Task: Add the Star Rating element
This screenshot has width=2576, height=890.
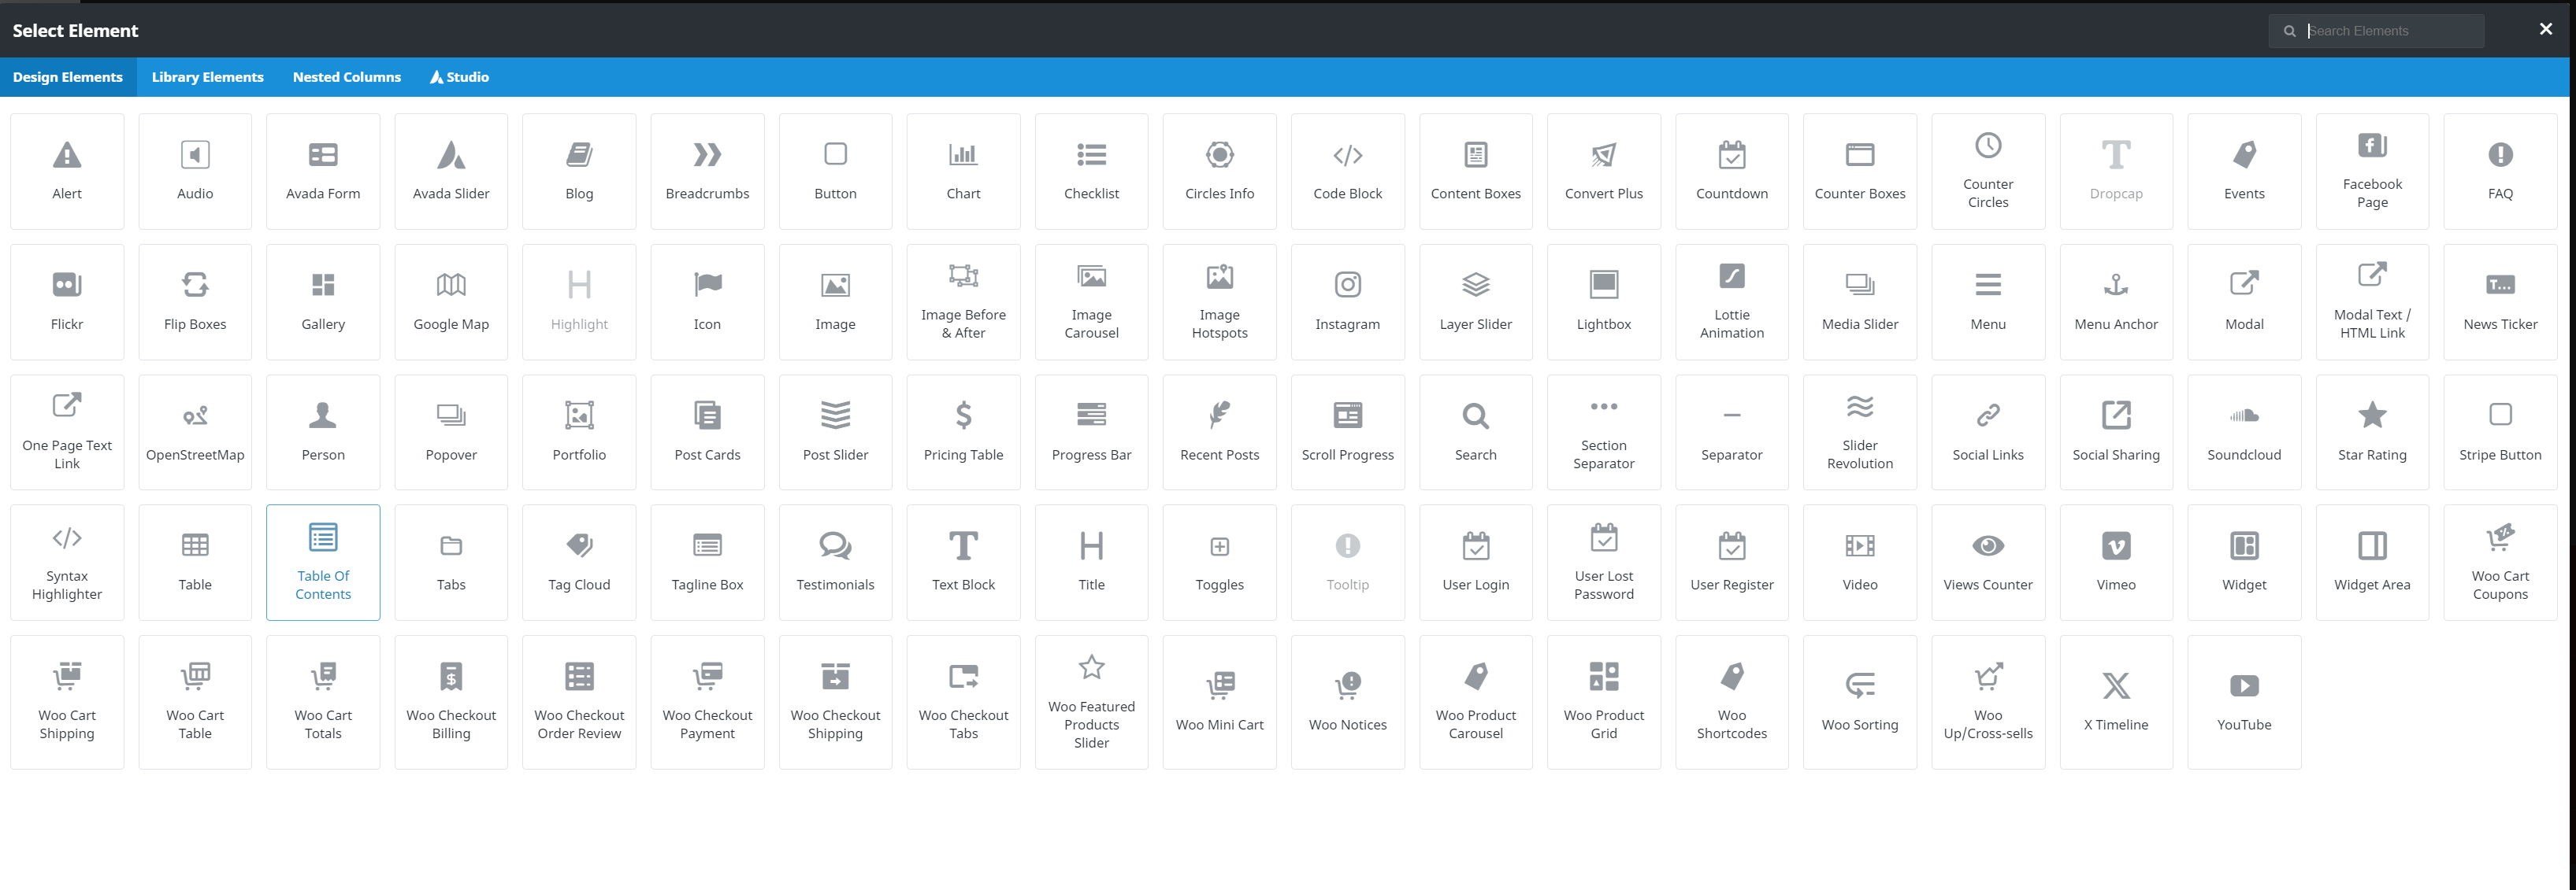Action: pyautogui.click(x=2371, y=431)
